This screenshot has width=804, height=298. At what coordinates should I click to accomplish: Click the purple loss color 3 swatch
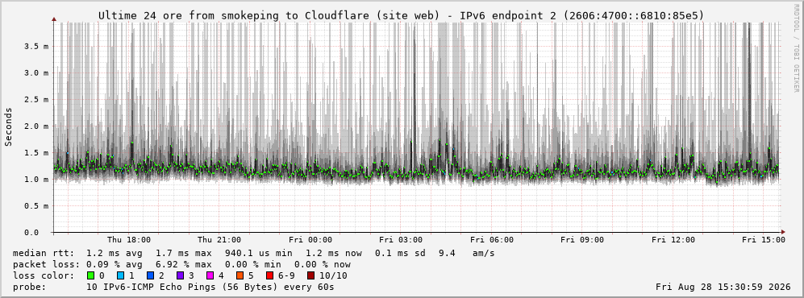point(180,276)
